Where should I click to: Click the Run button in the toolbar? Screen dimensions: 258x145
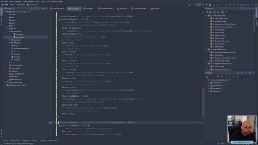pos(207,5)
